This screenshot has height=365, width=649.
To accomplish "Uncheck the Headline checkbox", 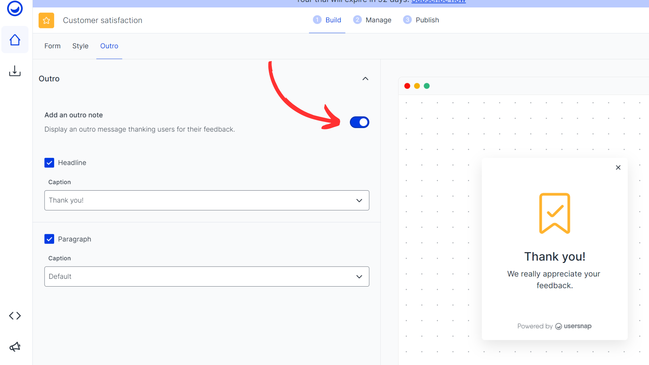I will coord(49,163).
